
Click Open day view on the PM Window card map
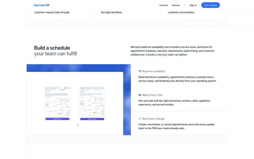pos(100,99)
